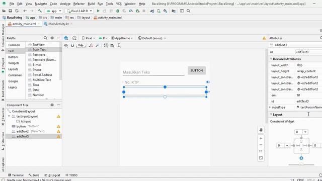The image size is (322, 181).
Task: Choose Multiline Text in palette
Action: (x=42, y=80)
